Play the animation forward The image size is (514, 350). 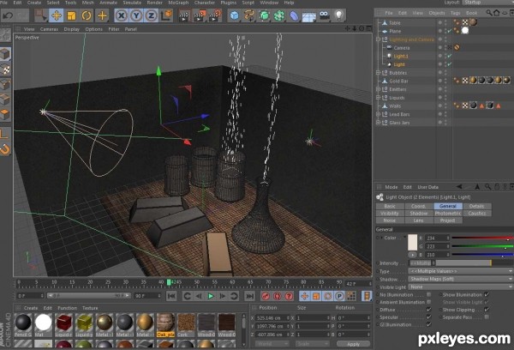tap(211, 296)
